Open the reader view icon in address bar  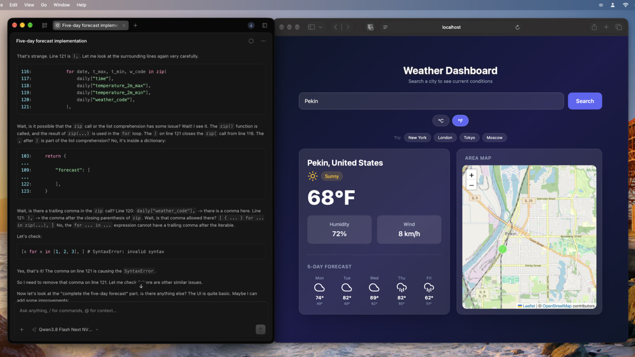[385, 27]
